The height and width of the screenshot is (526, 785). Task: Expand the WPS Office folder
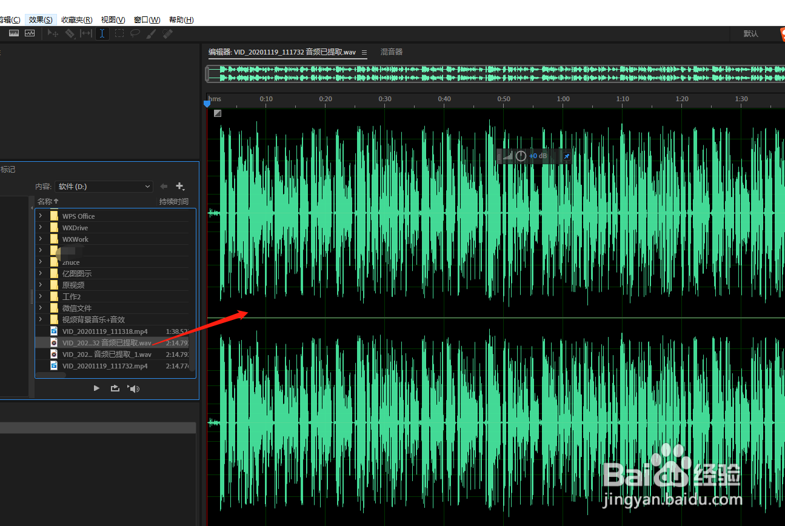coord(41,216)
